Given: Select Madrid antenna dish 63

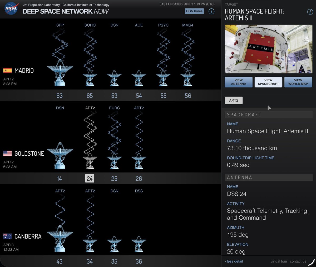Looking at the screenshot, I should (x=60, y=73).
